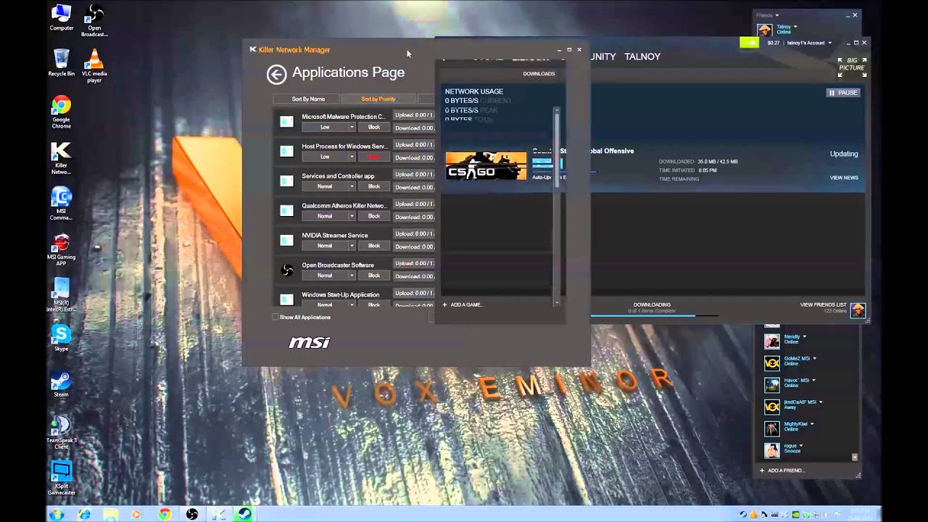This screenshot has height=522, width=928.
Task: Click the CS:GO game banner thumbnail
Action: pos(486,166)
